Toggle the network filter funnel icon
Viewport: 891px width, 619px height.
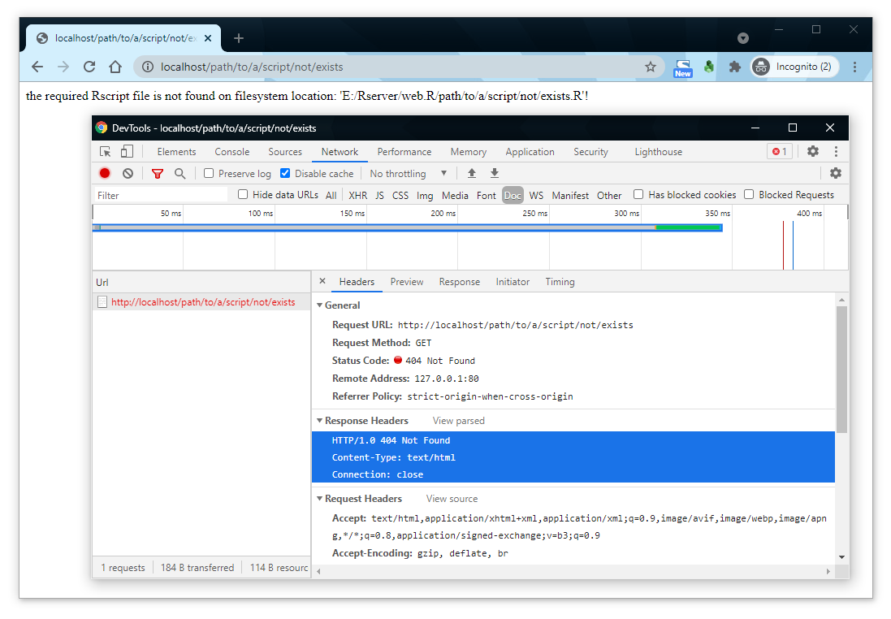[x=158, y=173]
